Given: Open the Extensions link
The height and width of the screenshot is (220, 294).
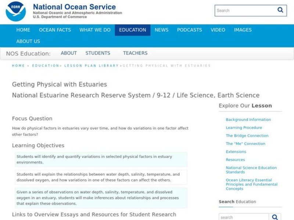Looking at the screenshot, I should (236, 151).
